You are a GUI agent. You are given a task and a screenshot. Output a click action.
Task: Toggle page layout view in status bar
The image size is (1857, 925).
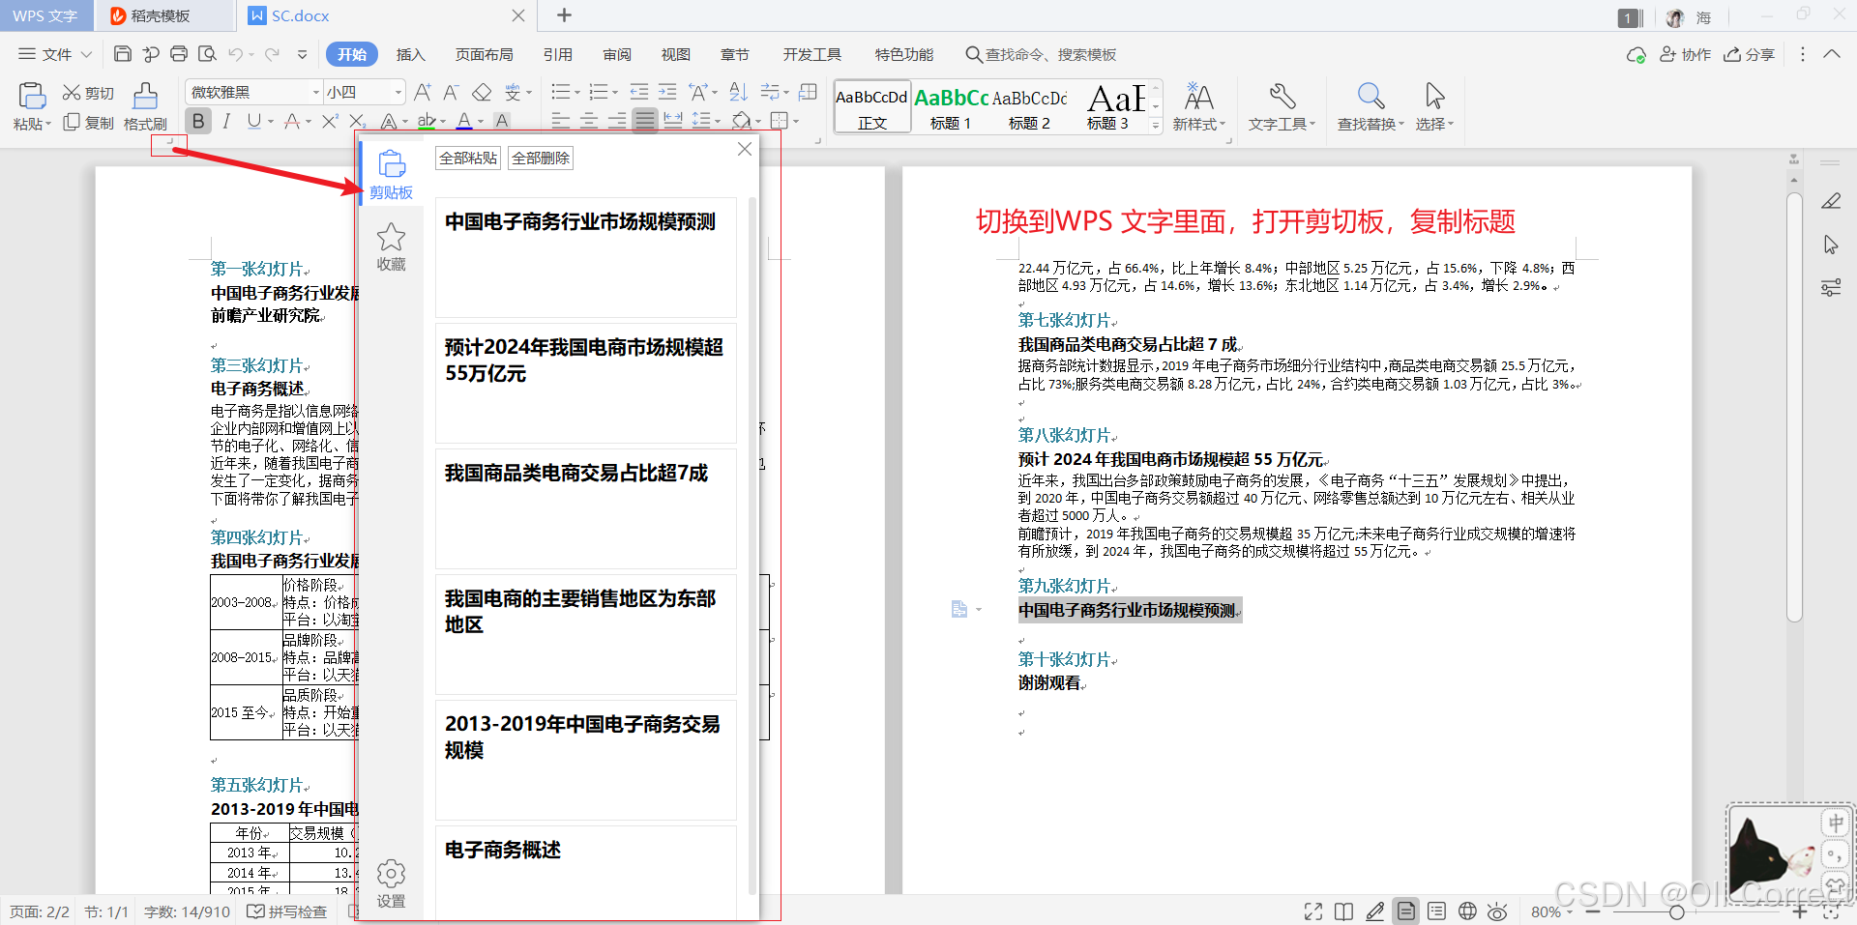1406,911
